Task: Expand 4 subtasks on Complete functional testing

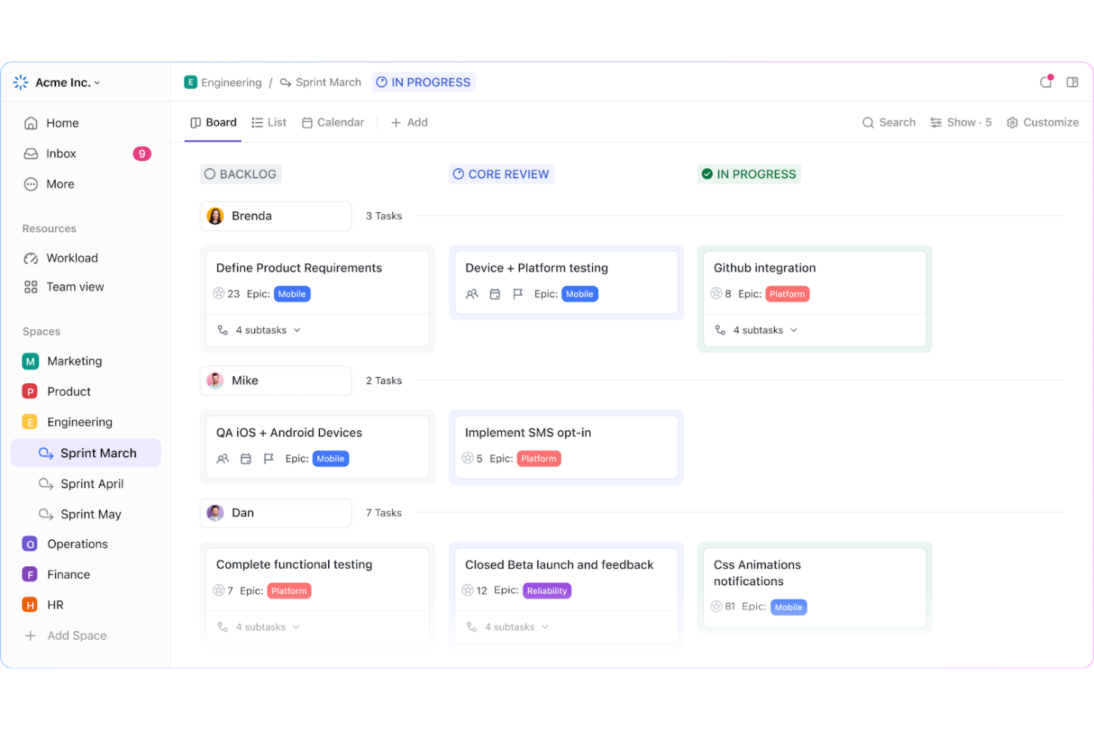Action: click(x=259, y=627)
